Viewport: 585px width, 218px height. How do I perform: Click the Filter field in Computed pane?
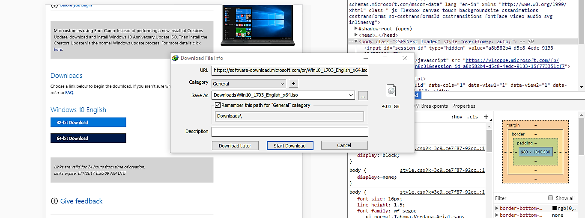click(520, 198)
